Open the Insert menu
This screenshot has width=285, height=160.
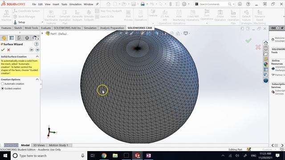[56, 4]
